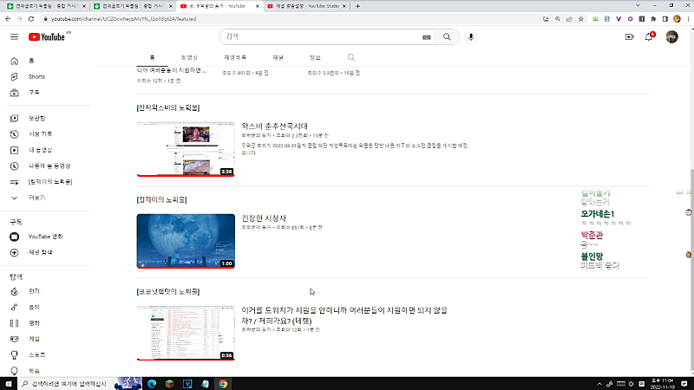Open the notifications bell
This screenshot has height=390, width=694.
click(x=649, y=37)
